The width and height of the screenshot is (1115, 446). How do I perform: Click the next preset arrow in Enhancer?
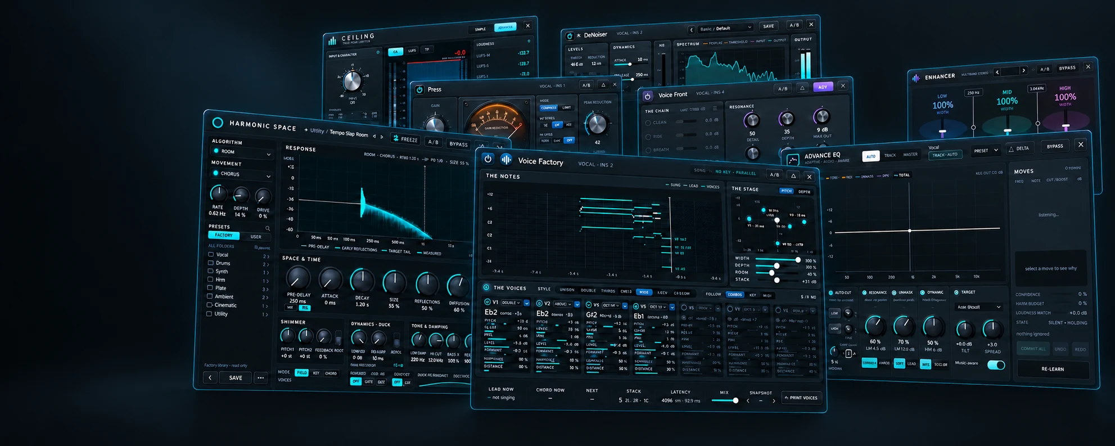[x=1023, y=70]
